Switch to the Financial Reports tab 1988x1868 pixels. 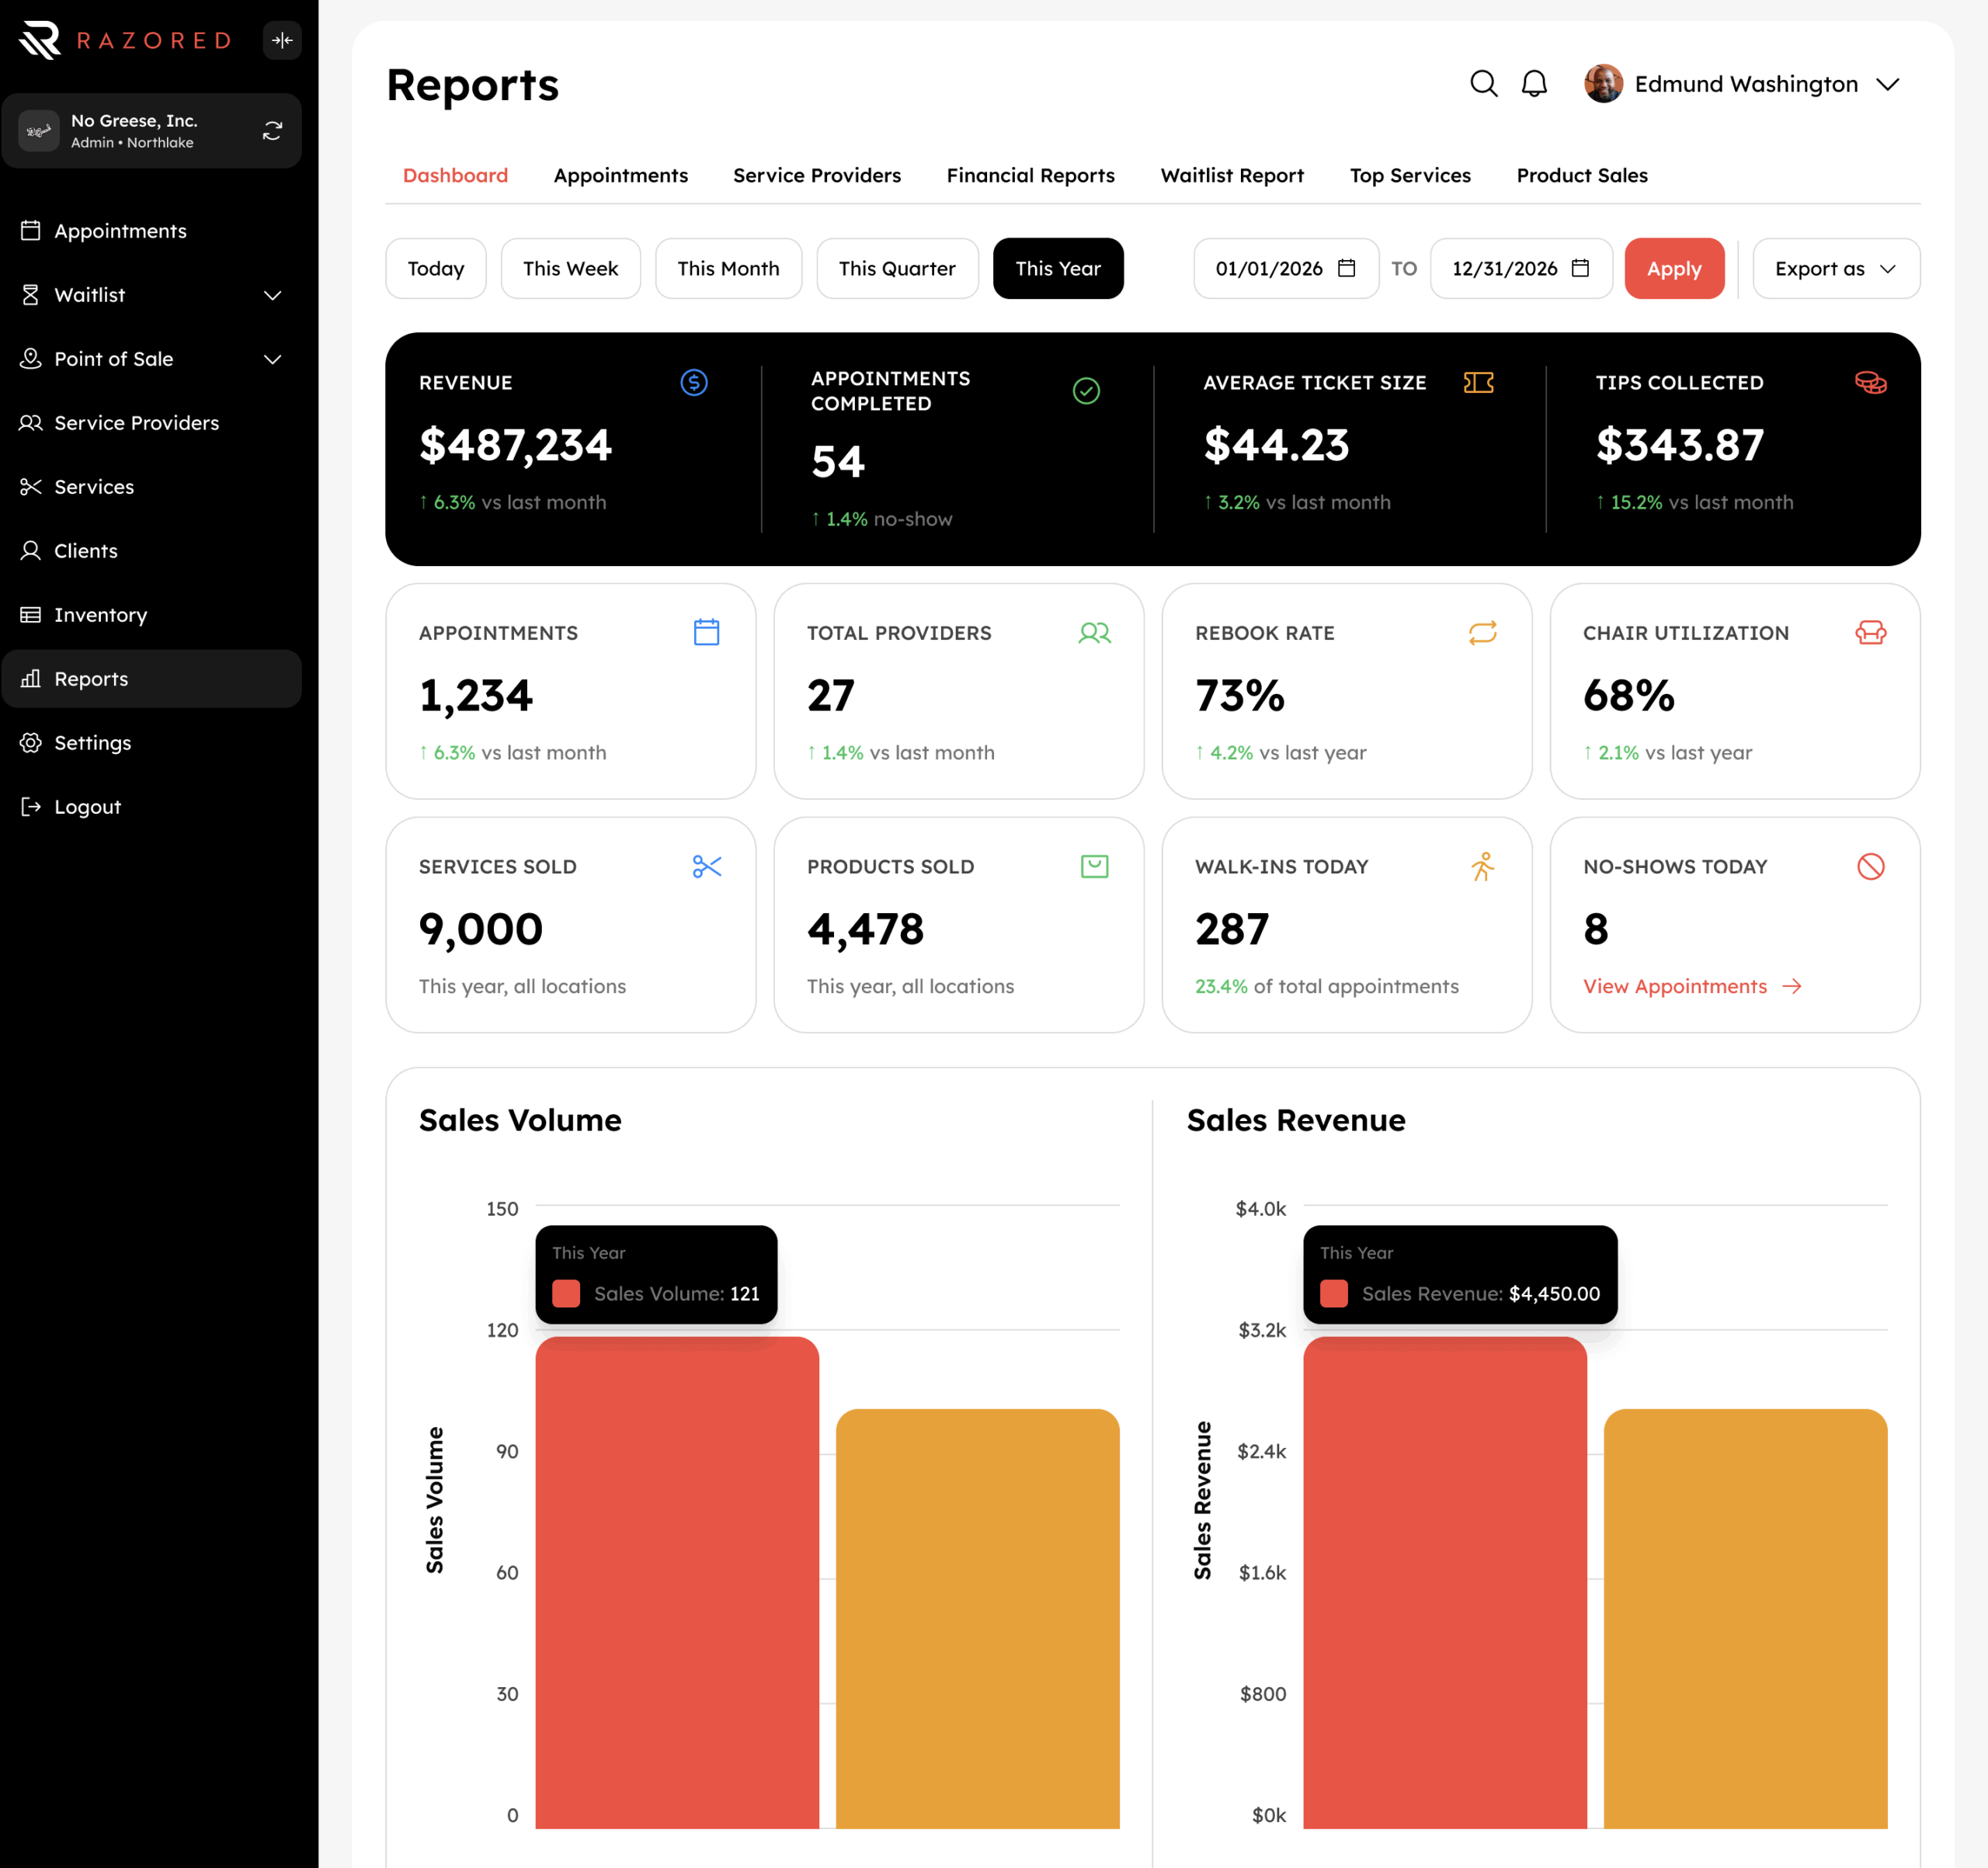click(1030, 175)
